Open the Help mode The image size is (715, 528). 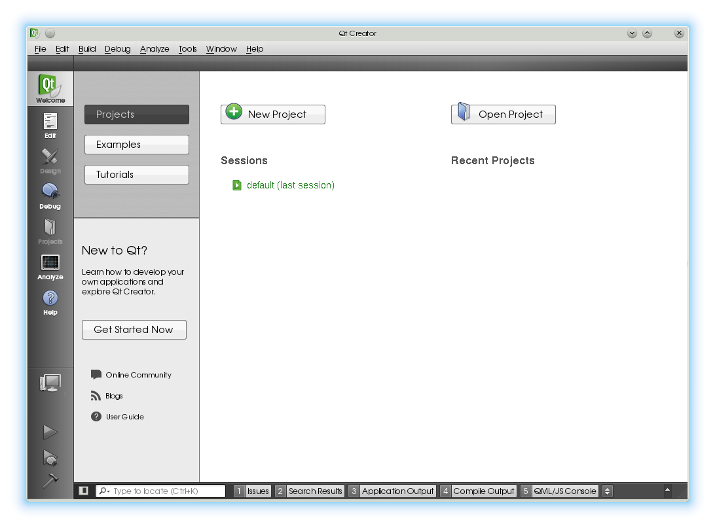coord(50,303)
